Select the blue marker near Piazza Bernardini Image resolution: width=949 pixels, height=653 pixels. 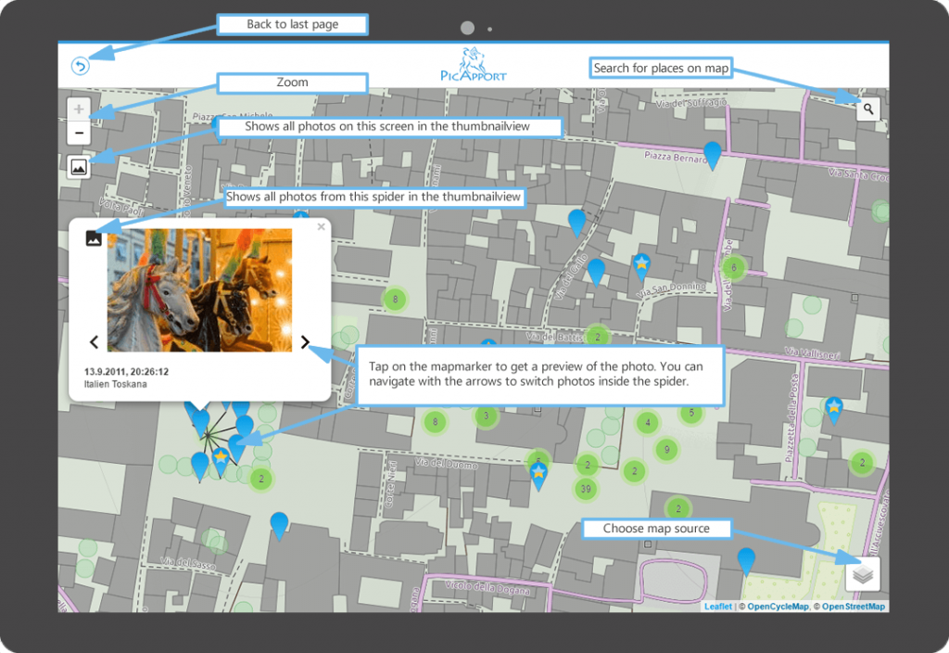[712, 154]
